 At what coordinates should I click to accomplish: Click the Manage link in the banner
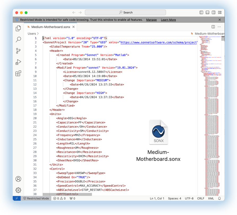(x=151, y=20)
